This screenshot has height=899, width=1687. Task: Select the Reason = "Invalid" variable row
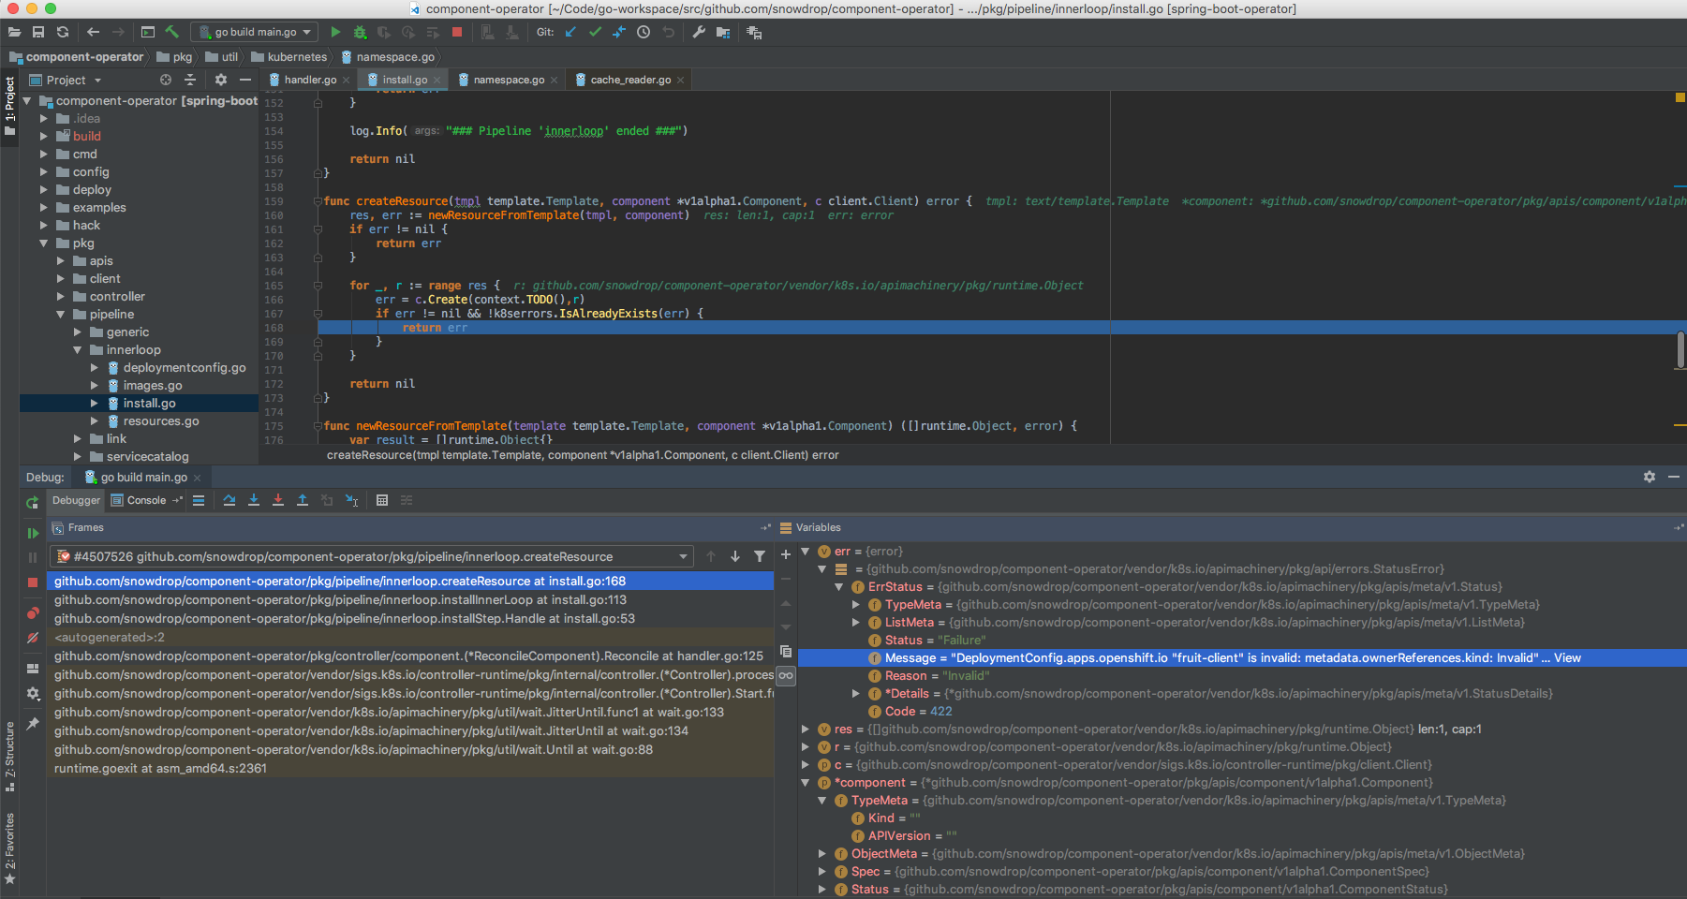tap(1242, 676)
